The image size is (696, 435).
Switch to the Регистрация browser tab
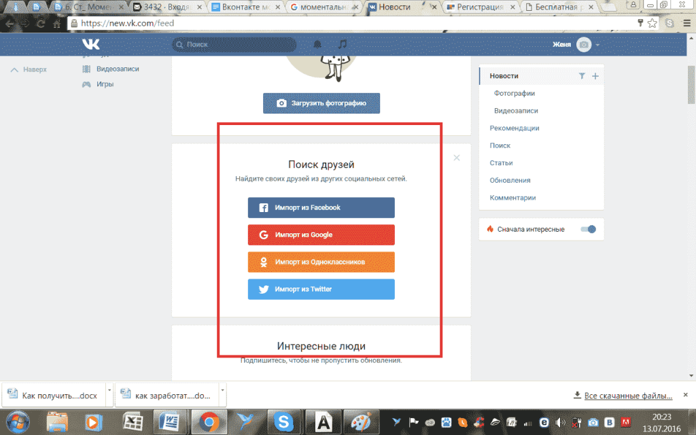(x=481, y=7)
